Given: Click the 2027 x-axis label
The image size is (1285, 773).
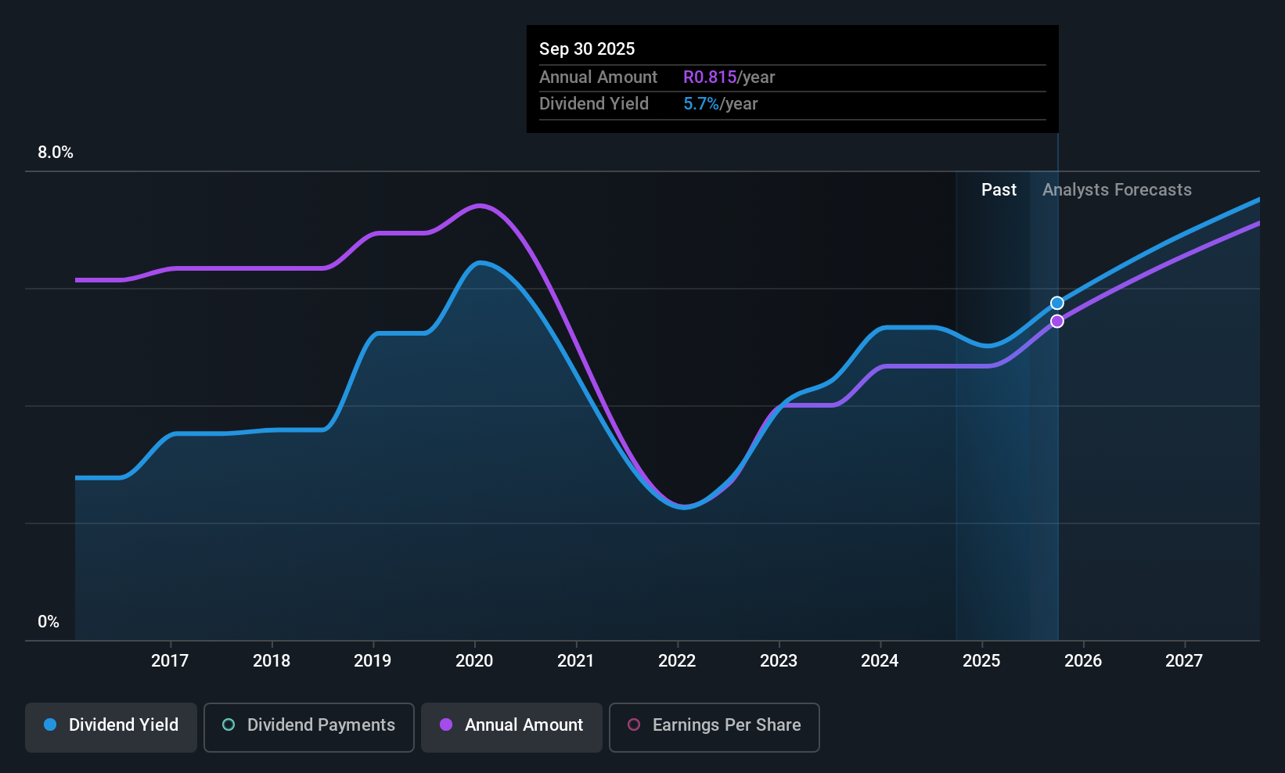Looking at the screenshot, I should (1184, 661).
